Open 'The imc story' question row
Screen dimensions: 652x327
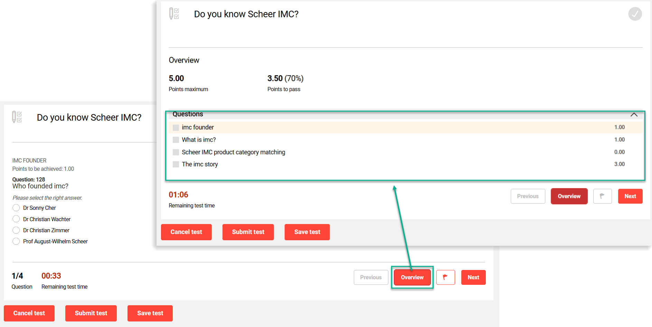pyautogui.click(x=405, y=164)
